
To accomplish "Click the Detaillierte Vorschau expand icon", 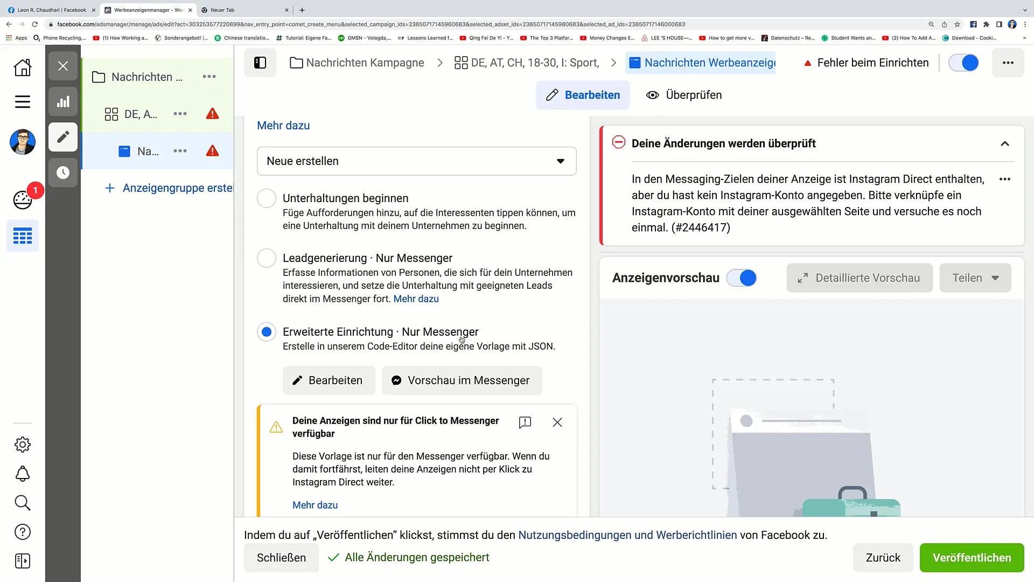I will [x=803, y=278].
